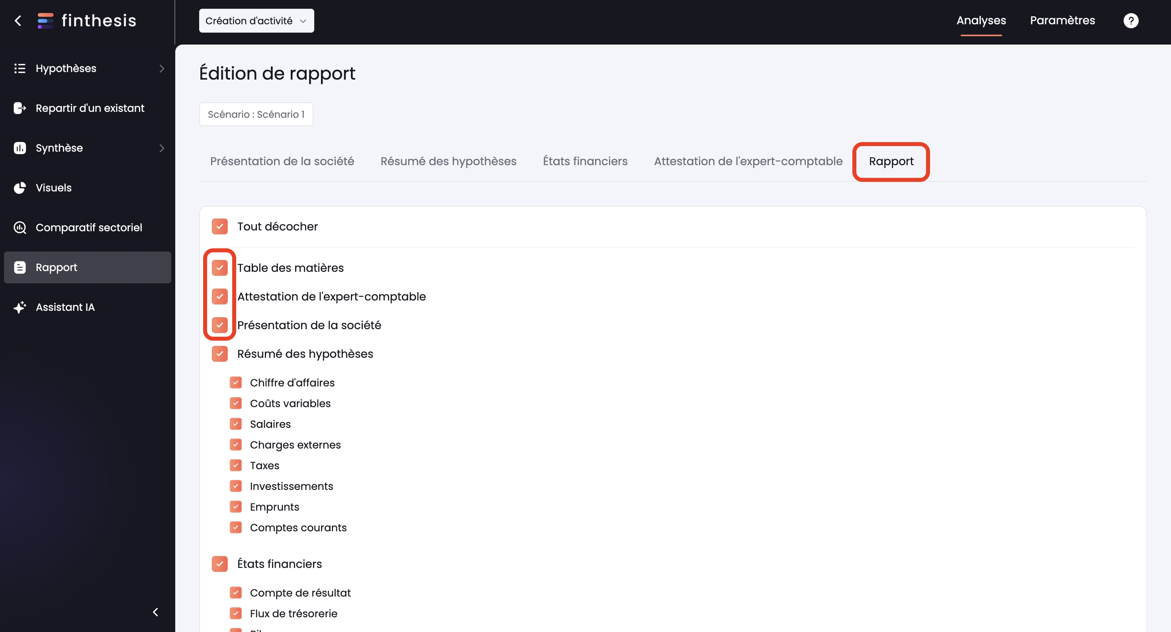Screen dimensions: 1171x632
Task: Click the Comparatif sectoriel magnifier icon
Action: click(20, 228)
